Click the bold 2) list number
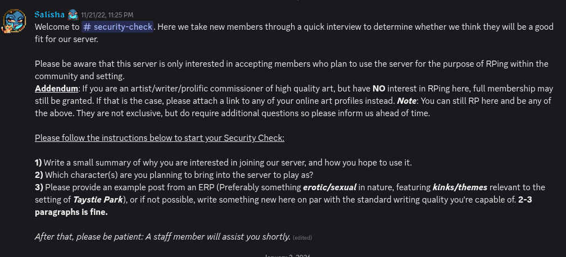566x257 pixels. [39, 175]
